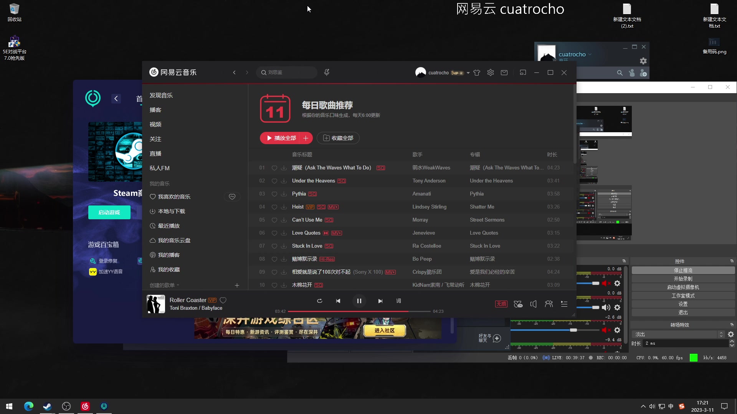Go back with the left arrow in NetEase Music
Viewport: 737px width, 414px height.
[x=234, y=72]
